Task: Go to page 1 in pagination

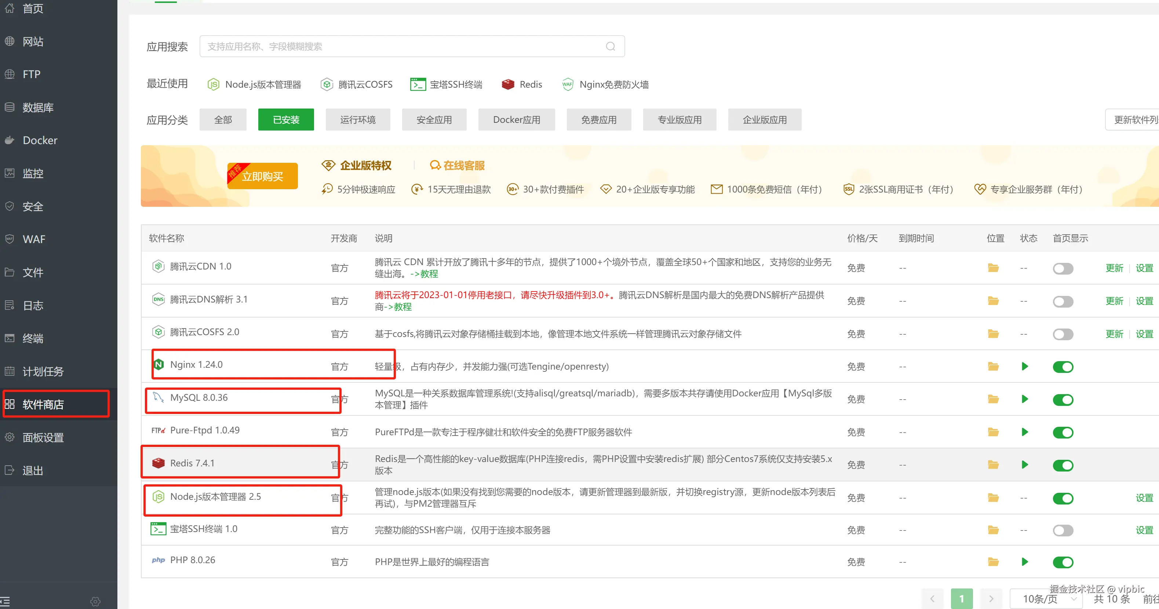Action: click(x=962, y=599)
